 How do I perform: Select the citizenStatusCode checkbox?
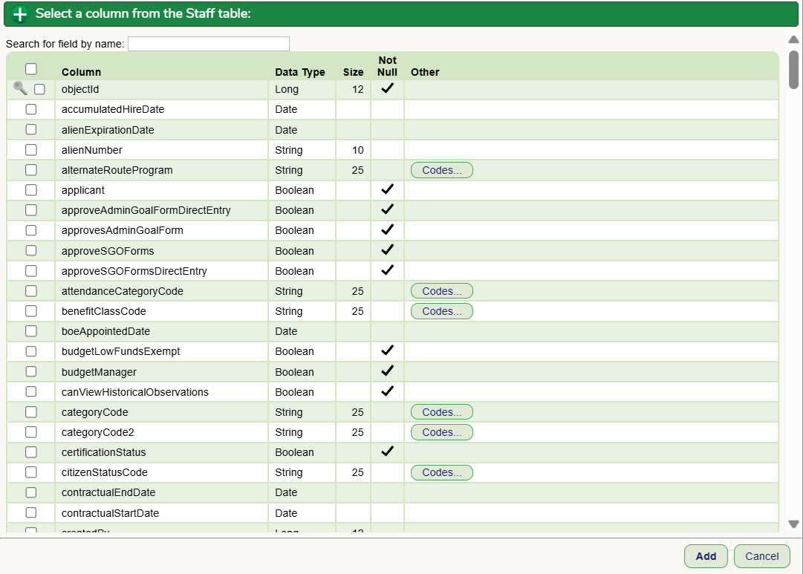point(31,472)
